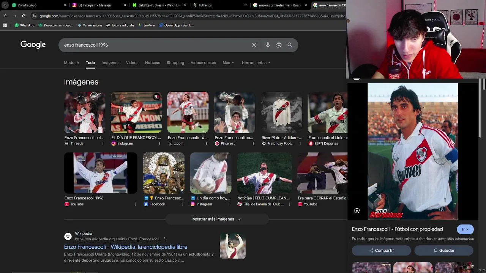Open site information icon in address bar
The height and width of the screenshot is (273, 486).
pyautogui.click(x=35, y=16)
